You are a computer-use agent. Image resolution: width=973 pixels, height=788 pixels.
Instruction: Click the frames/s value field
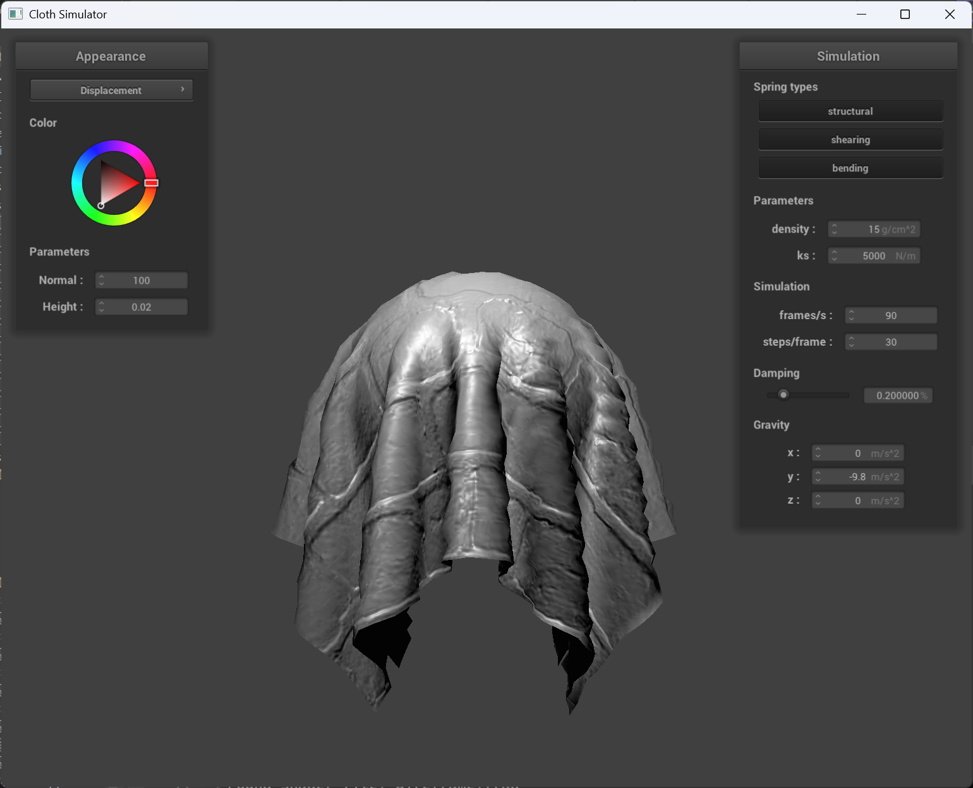click(891, 315)
